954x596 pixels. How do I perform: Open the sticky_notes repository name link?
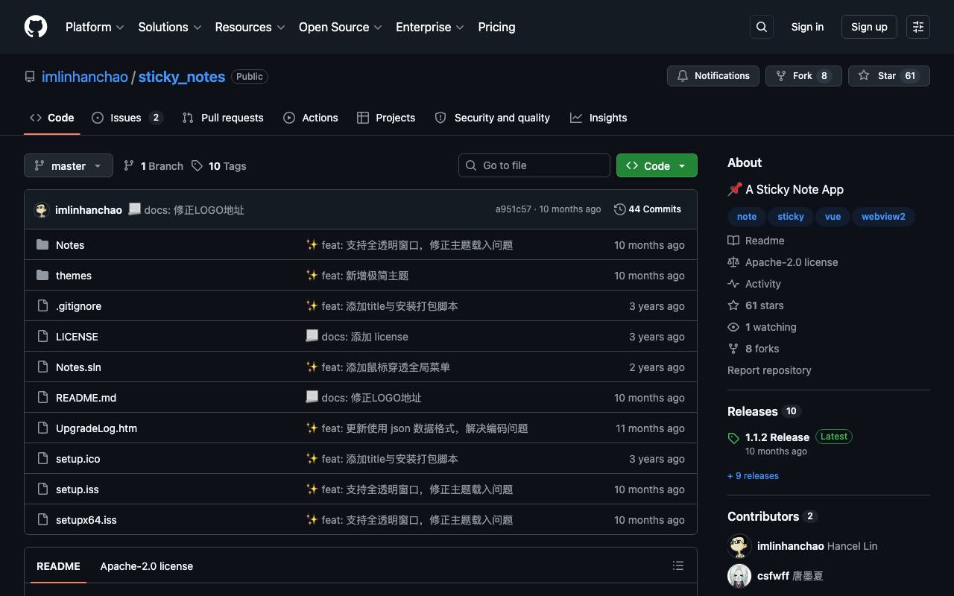(x=182, y=77)
